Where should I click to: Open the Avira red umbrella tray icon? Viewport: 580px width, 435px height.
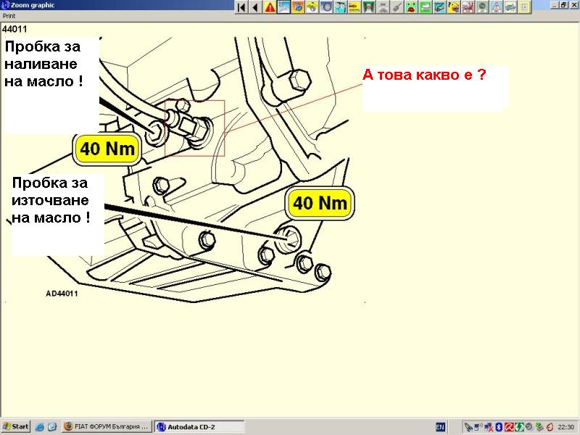(509, 427)
